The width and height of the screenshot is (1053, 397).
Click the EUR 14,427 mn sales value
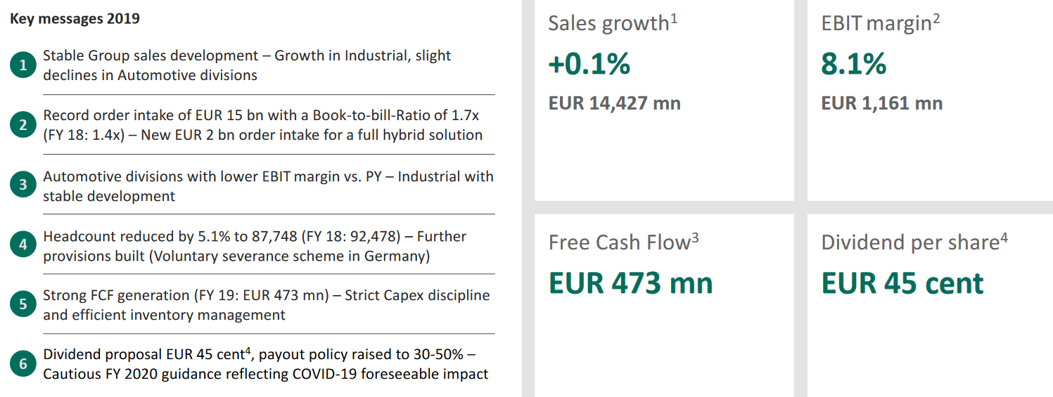(x=615, y=103)
